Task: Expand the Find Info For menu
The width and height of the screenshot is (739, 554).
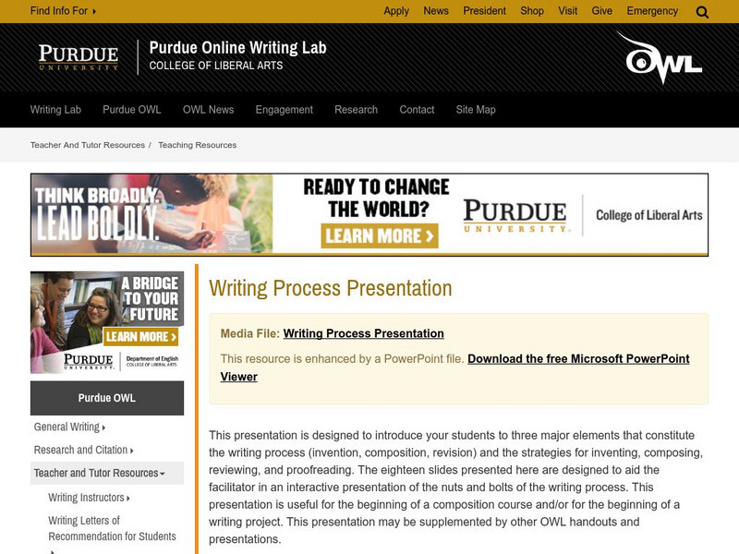Action: point(63,11)
